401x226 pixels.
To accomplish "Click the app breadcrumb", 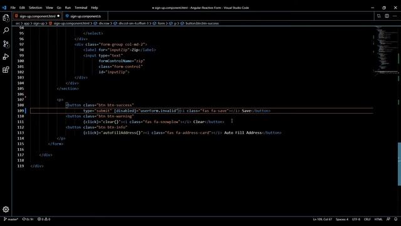I will tap(26, 23).
